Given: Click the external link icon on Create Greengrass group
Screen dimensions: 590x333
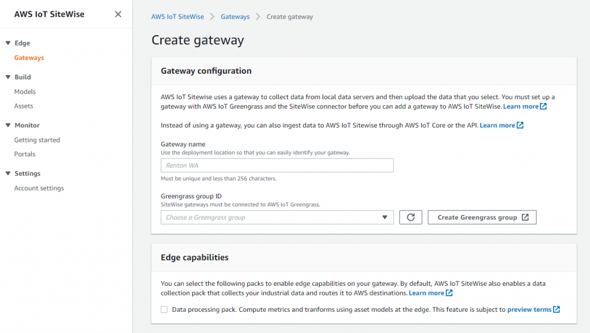Looking at the screenshot, I should (x=524, y=217).
